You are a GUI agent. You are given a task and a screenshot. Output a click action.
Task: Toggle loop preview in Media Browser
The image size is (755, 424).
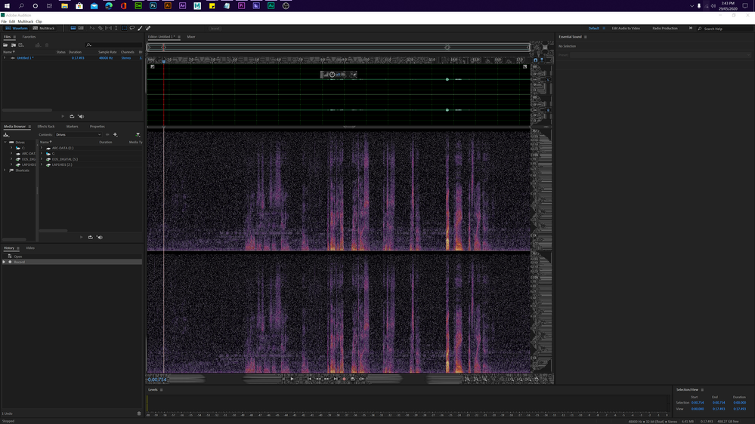click(x=90, y=237)
